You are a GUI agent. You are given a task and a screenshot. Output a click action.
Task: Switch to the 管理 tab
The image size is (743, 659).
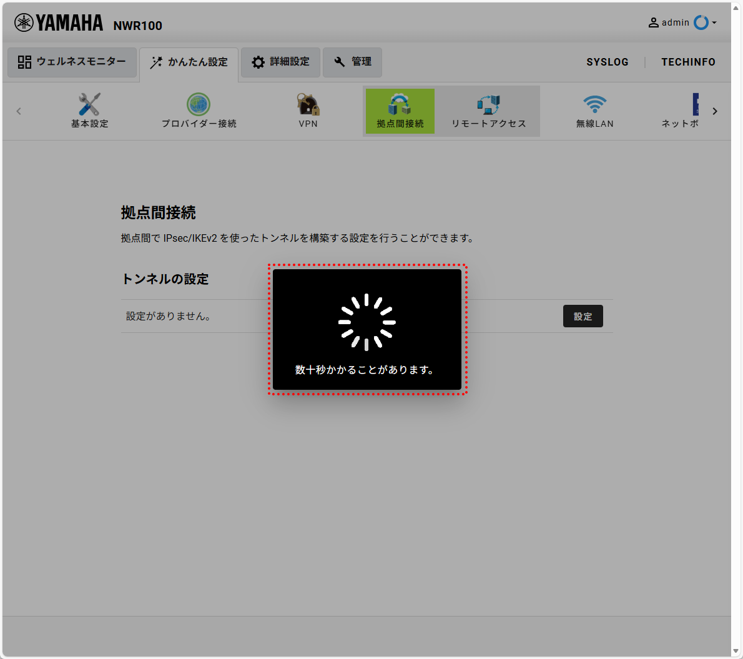click(x=353, y=62)
